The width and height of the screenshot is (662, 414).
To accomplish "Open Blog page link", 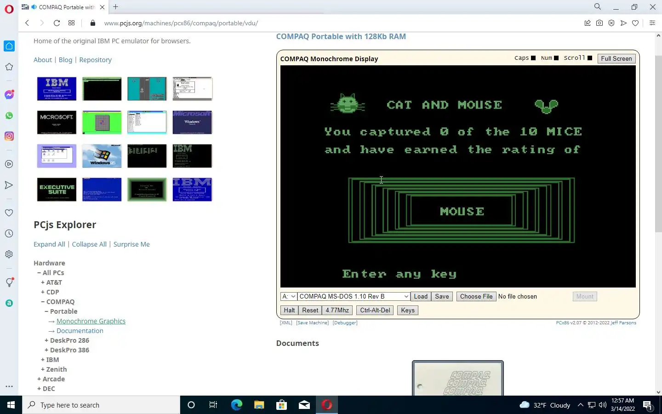I will point(65,60).
